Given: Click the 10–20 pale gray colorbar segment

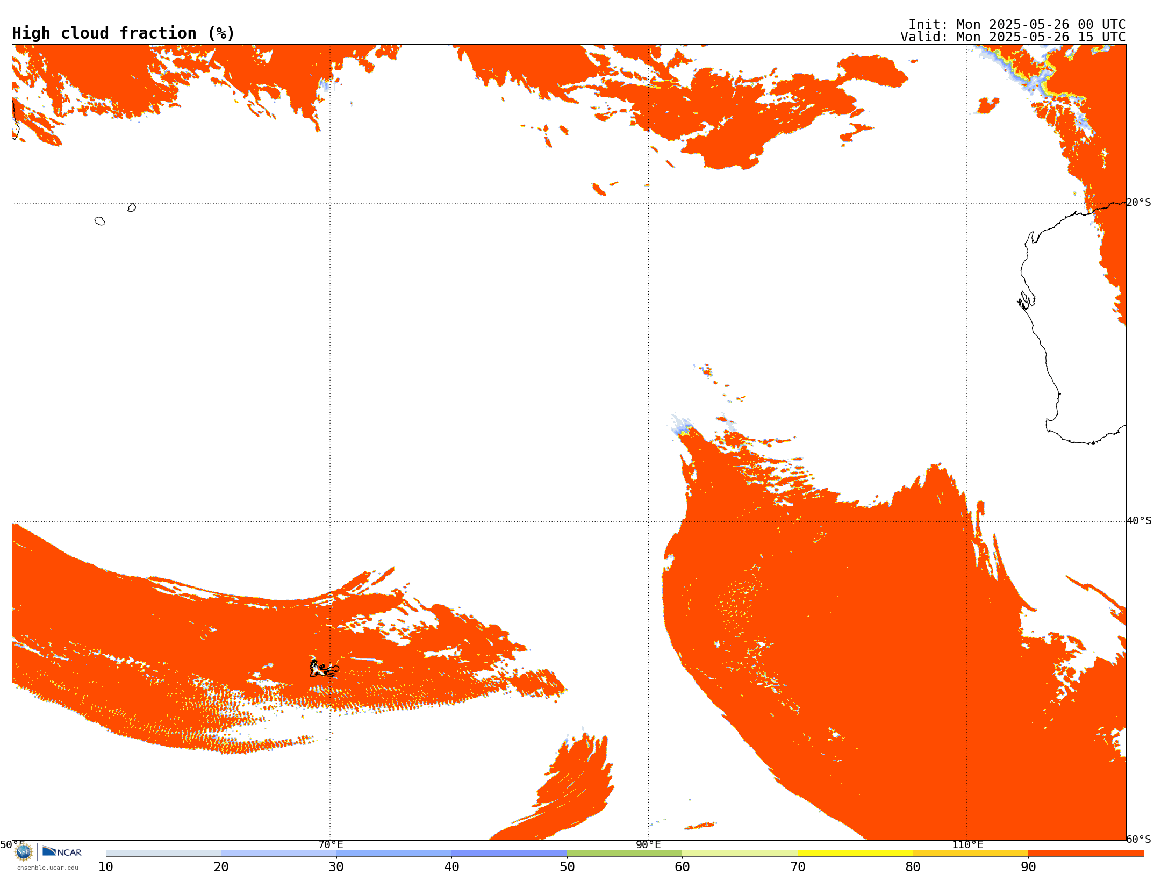Looking at the screenshot, I should [x=163, y=854].
